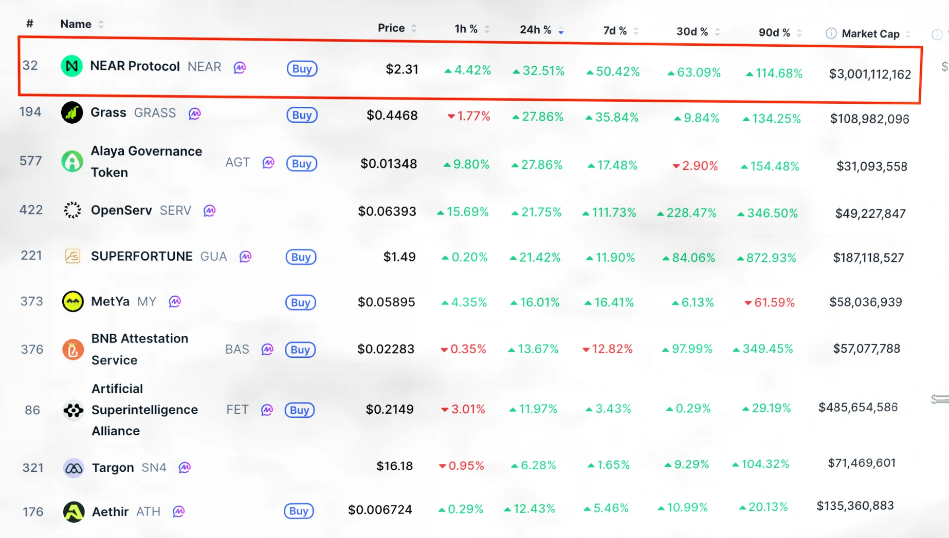Click the Buy button for MetYa

[x=300, y=302]
